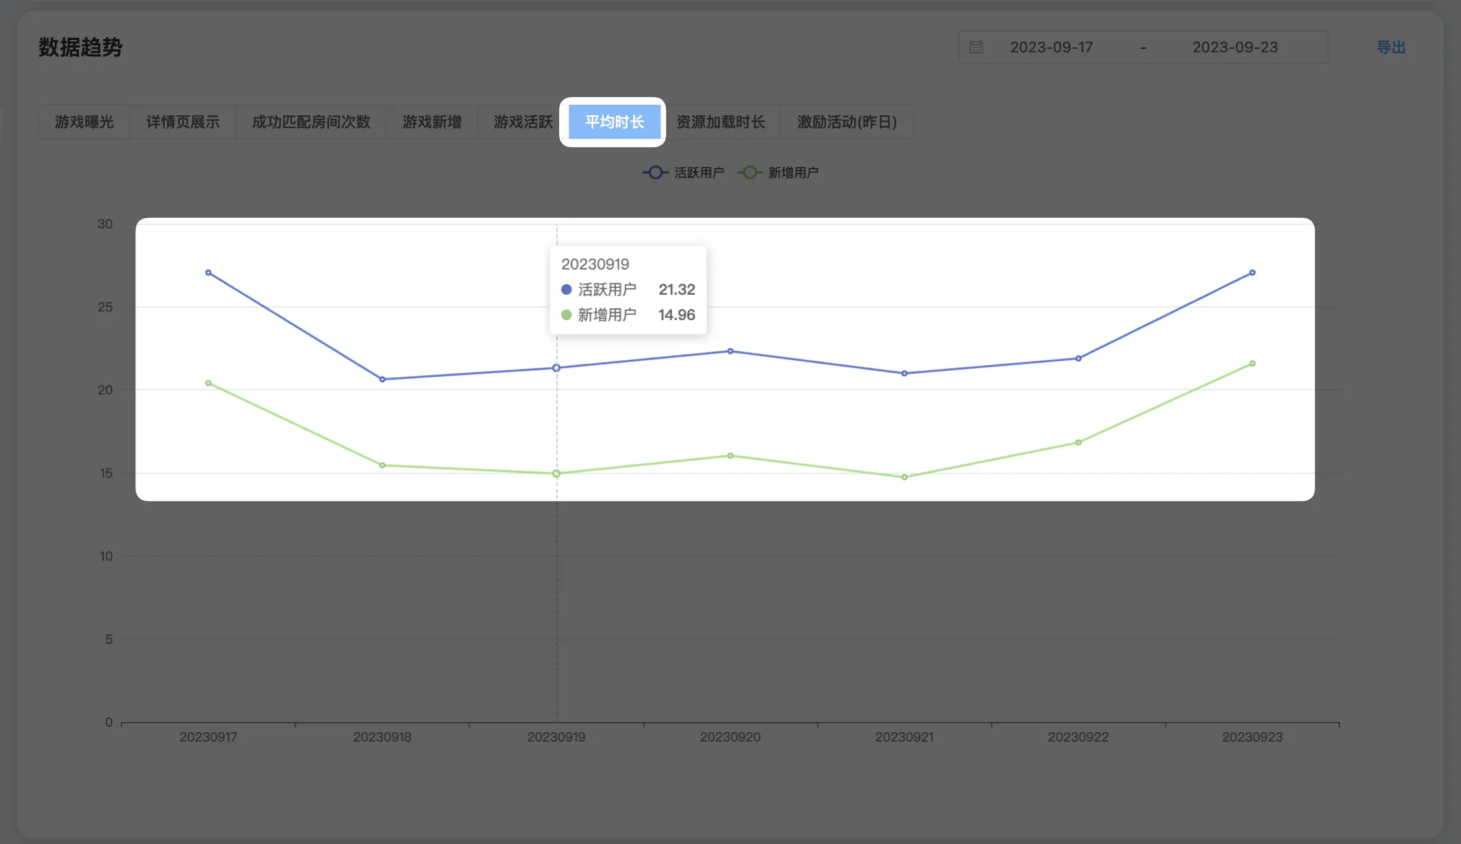Click the 新增用户 data point for 20230921
Image resolution: width=1461 pixels, height=844 pixels.
click(905, 477)
